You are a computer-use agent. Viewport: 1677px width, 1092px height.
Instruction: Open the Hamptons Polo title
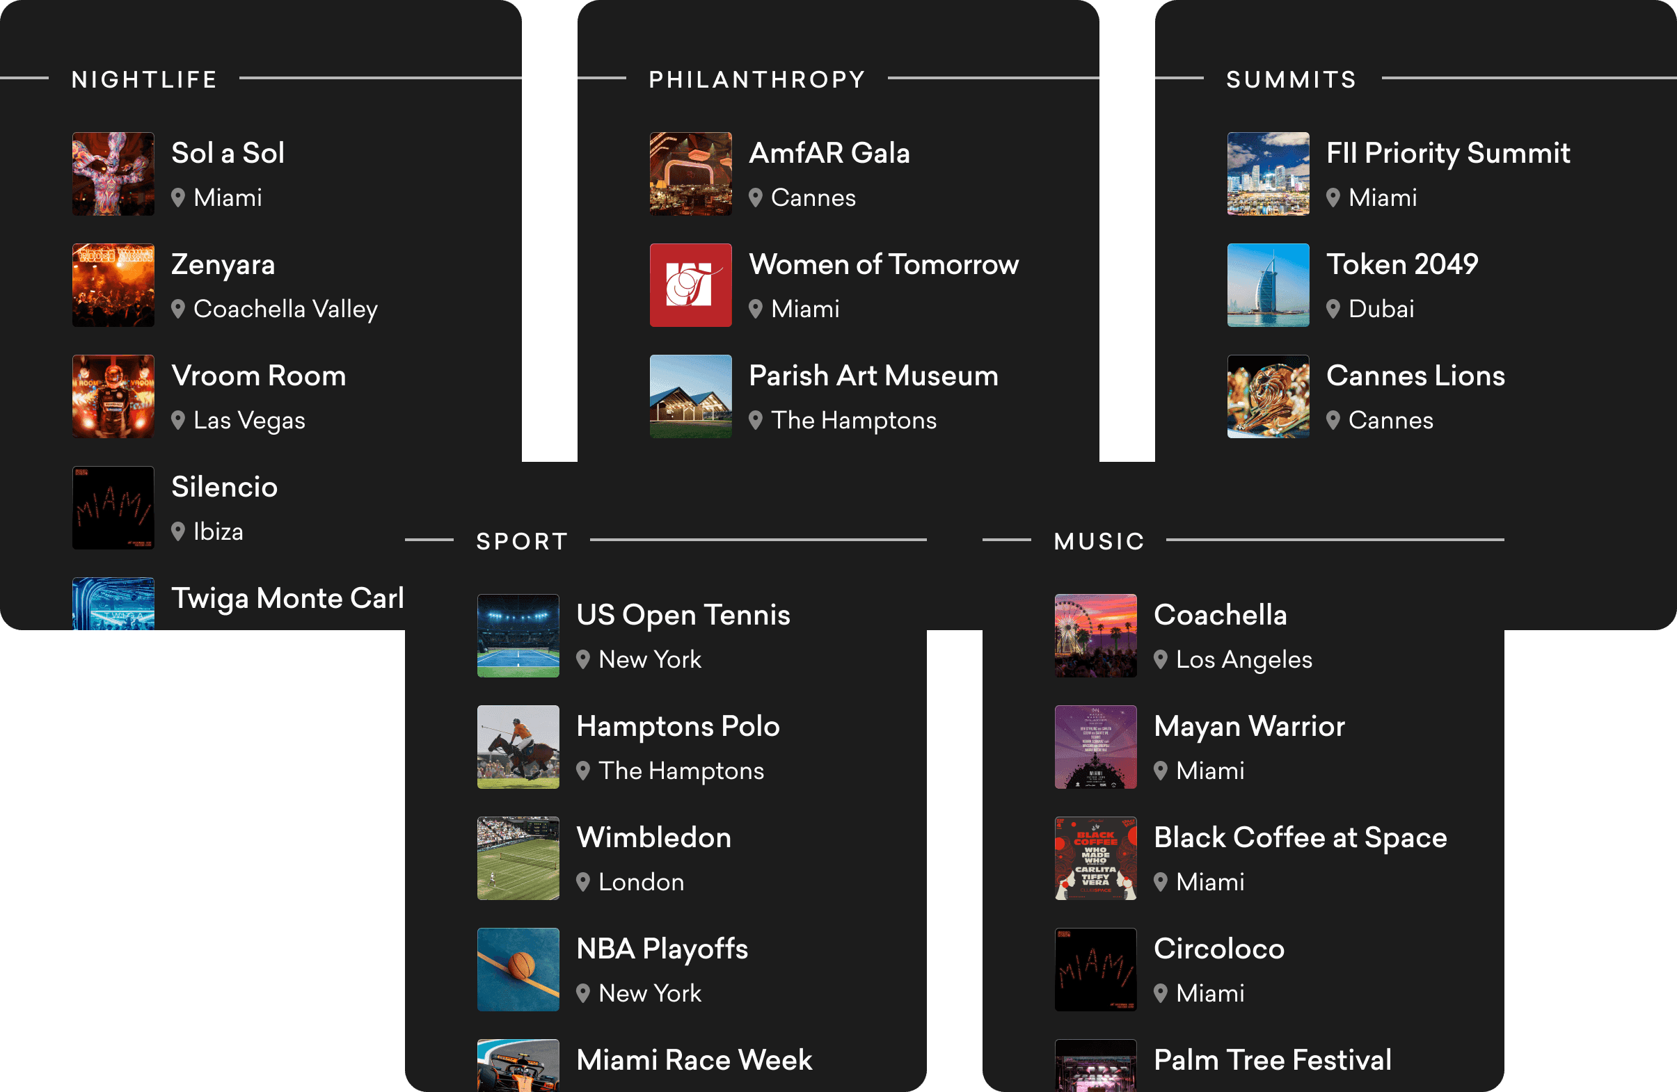[x=678, y=726]
